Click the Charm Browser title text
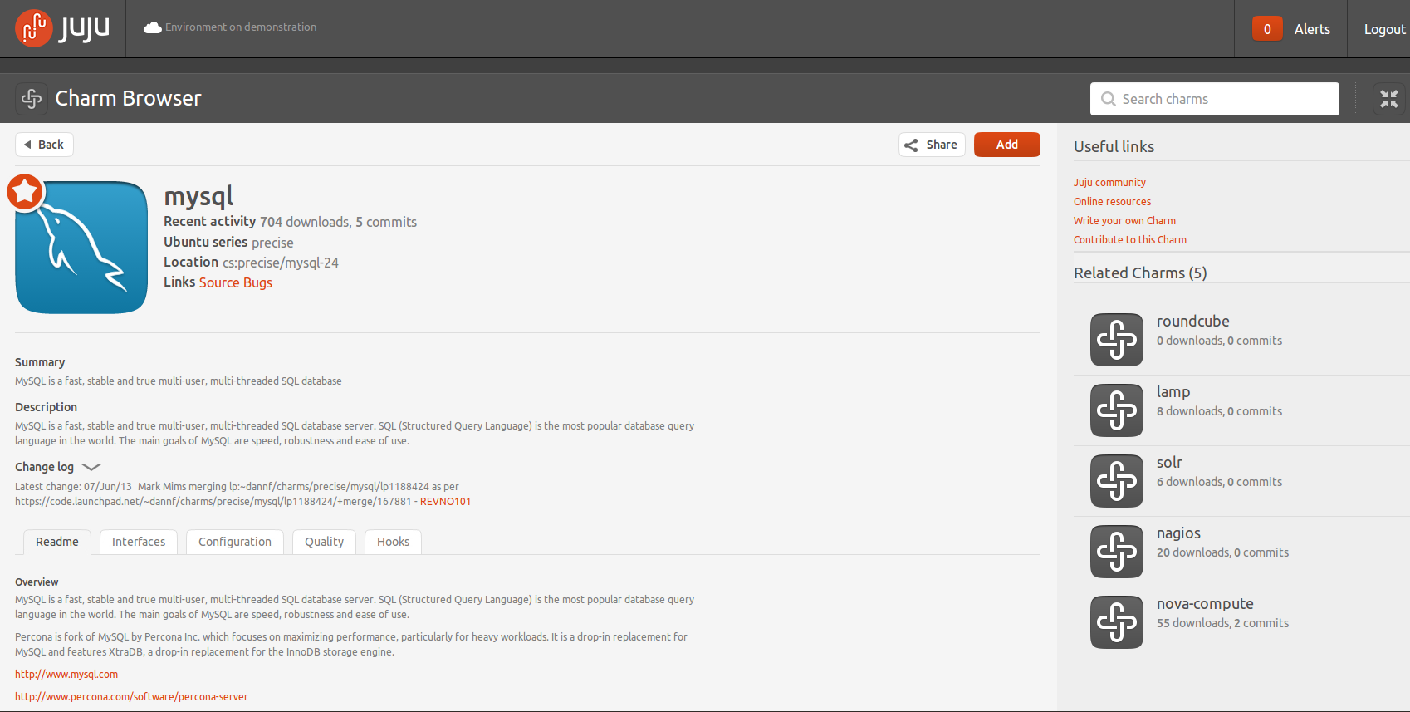The width and height of the screenshot is (1410, 712). [128, 98]
